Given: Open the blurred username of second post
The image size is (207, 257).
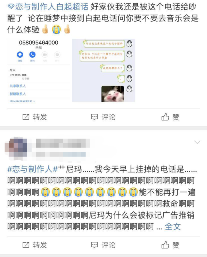Looking at the screenshot, I should tap(63, 143).
